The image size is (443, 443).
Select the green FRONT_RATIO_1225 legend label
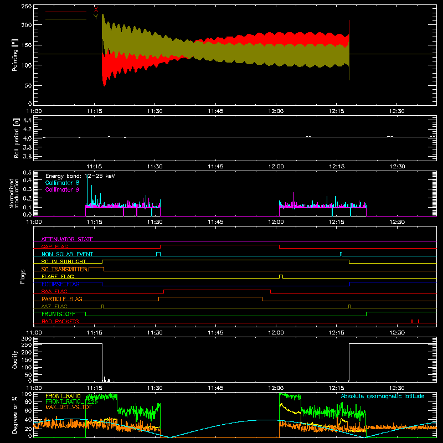point(71,401)
